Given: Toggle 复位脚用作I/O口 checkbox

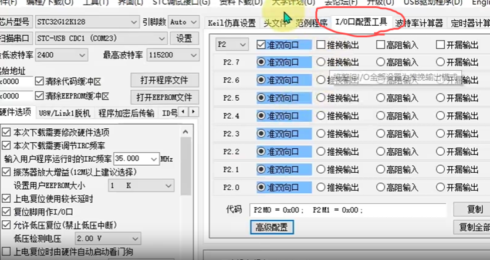Looking at the screenshot, I should click(6, 212).
